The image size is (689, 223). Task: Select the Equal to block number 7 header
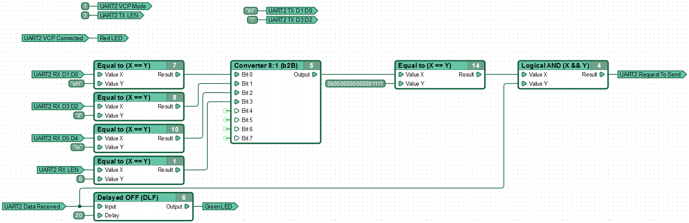click(139, 66)
